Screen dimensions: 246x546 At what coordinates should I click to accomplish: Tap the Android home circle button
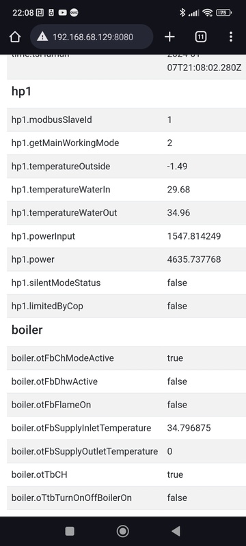coord(122,531)
